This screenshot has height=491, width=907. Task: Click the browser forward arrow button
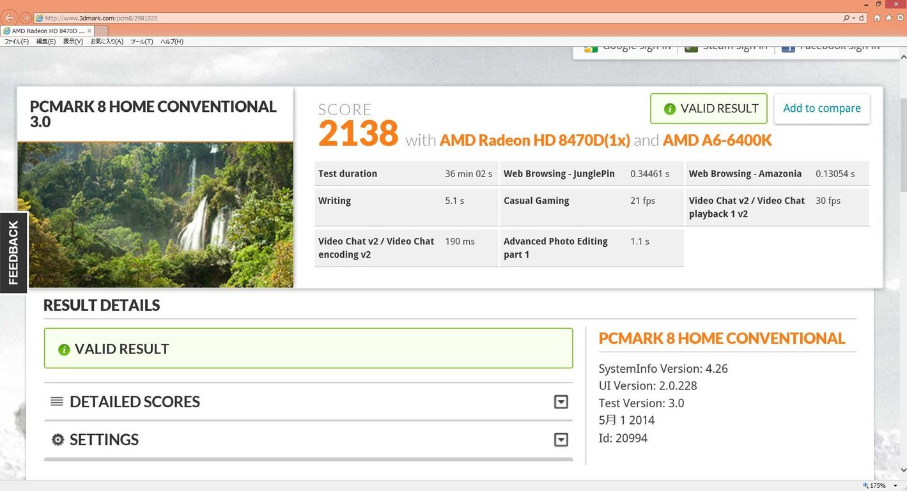[x=26, y=18]
